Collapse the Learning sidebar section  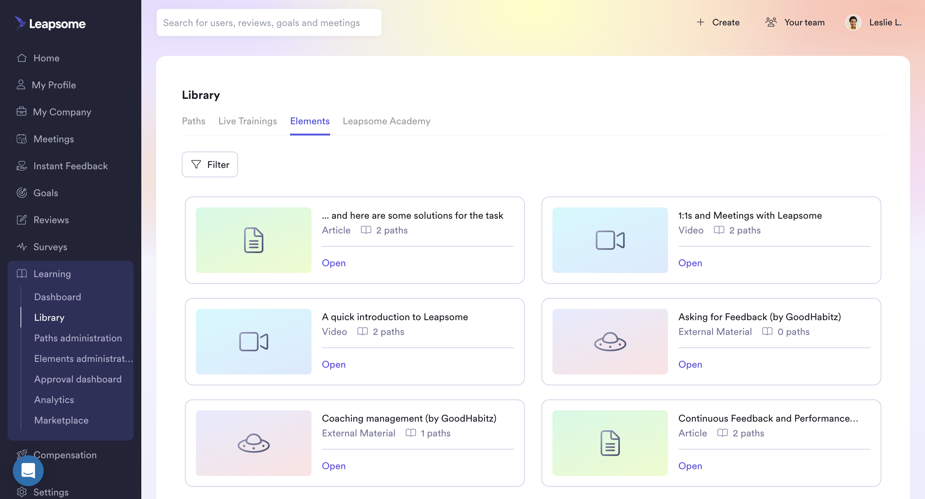pos(43,274)
